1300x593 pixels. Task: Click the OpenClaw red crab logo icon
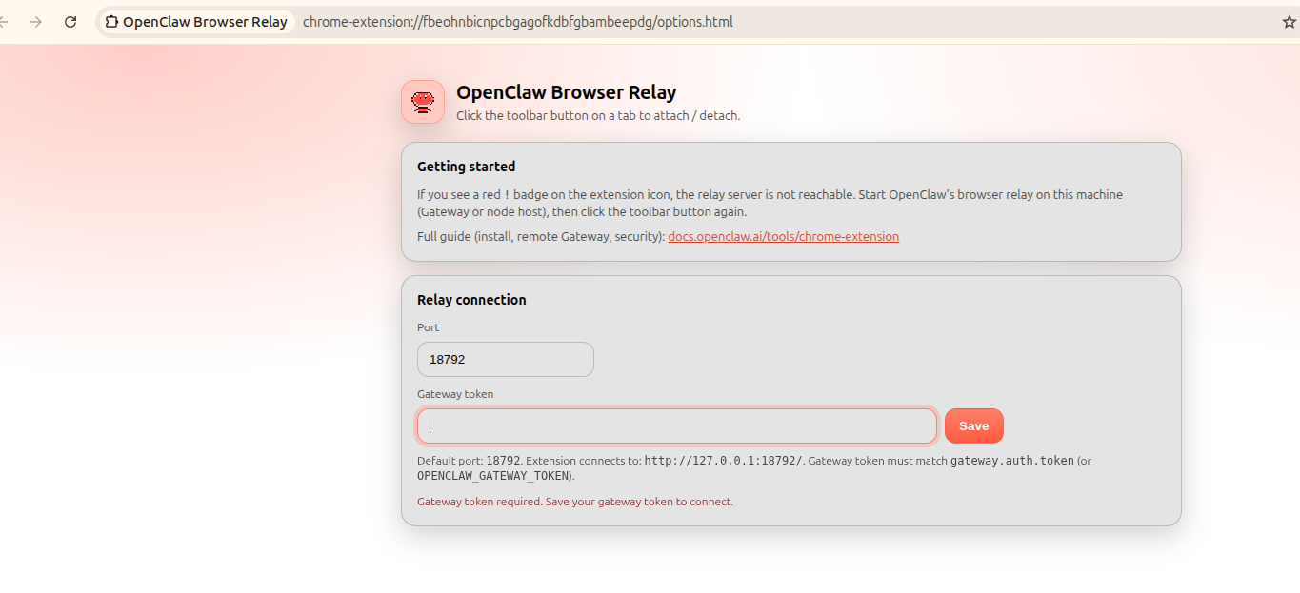point(423,102)
